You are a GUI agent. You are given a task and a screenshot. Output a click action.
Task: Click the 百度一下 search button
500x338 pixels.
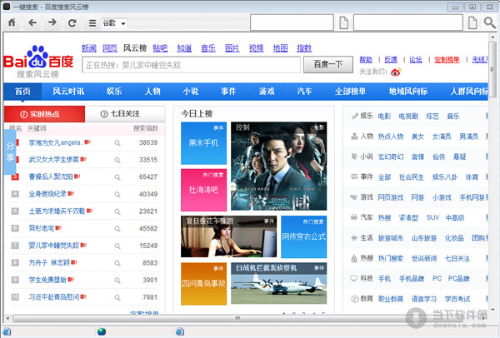pos(328,65)
